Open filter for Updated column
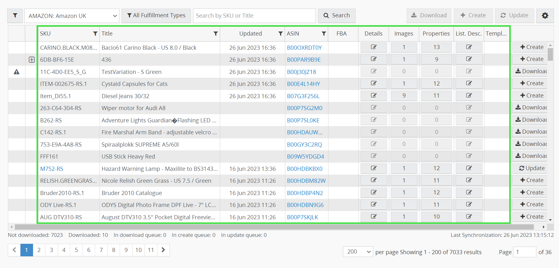The width and height of the screenshot is (559, 268). [280, 34]
